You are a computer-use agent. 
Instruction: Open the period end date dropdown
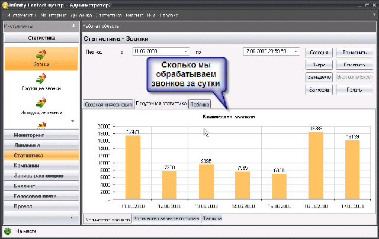pos(296,51)
